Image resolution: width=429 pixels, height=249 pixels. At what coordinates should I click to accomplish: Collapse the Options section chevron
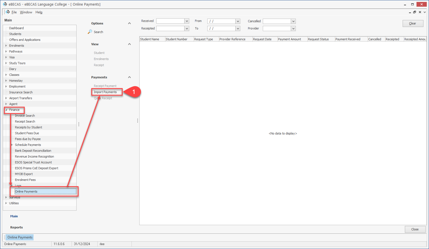pos(129,23)
